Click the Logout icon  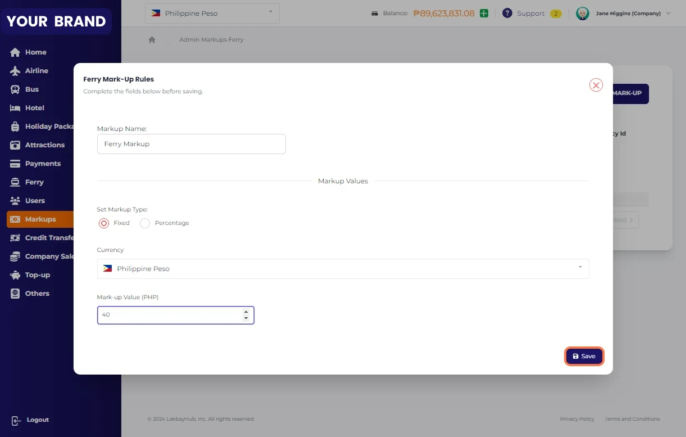16,420
